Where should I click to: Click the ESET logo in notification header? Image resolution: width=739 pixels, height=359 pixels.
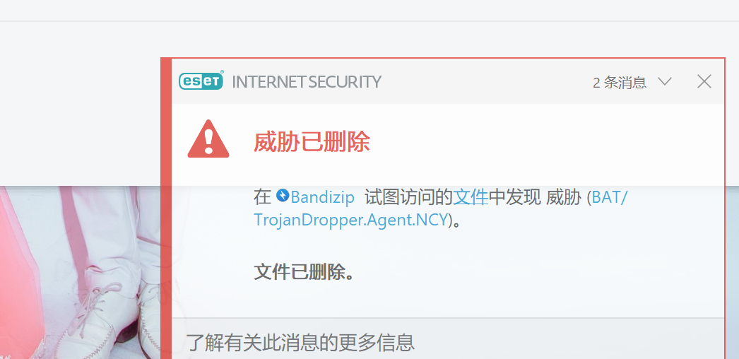click(x=201, y=81)
